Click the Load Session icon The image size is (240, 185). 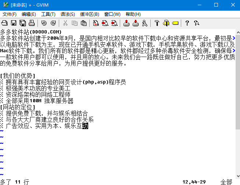coord(126,23)
